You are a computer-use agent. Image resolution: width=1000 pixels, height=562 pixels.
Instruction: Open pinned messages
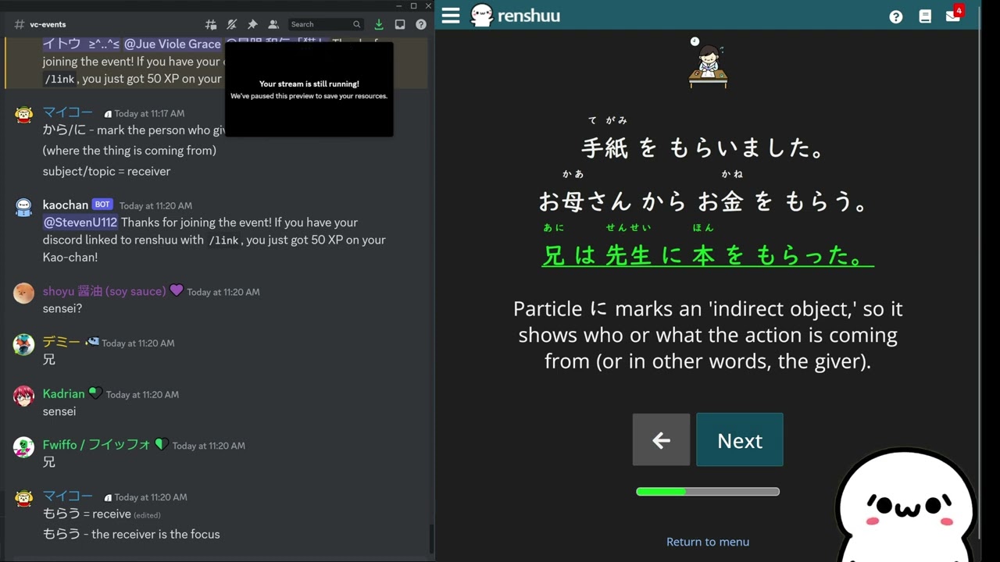(252, 24)
